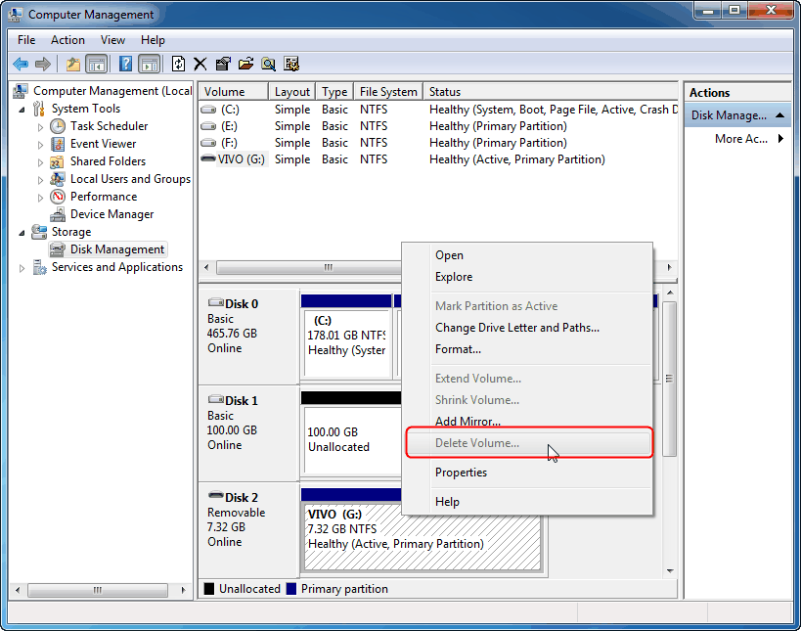801x631 pixels.
Task: Click the Properties toolbar icon
Action: [221, 64]
